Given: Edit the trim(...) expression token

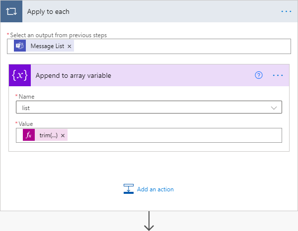Looking at the screenshot, I should [x=48, y=135].
